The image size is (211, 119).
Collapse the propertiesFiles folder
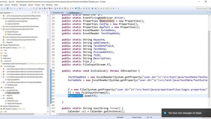(1, 90)
